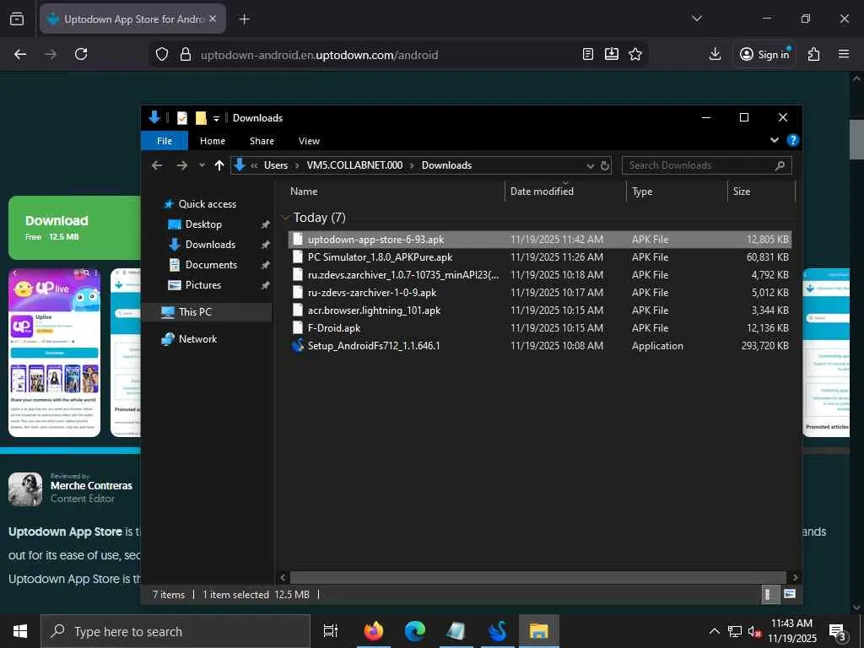Image resolution: width=864 pixels, height=648 pixels.
Task: Go up one folder level in Explorer
Action: click(x=219, y=165)
